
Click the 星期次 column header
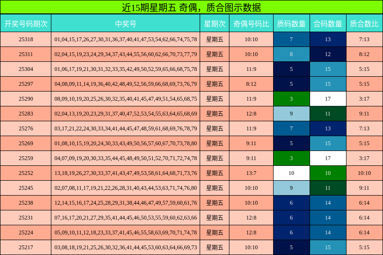tap(215, 23)
